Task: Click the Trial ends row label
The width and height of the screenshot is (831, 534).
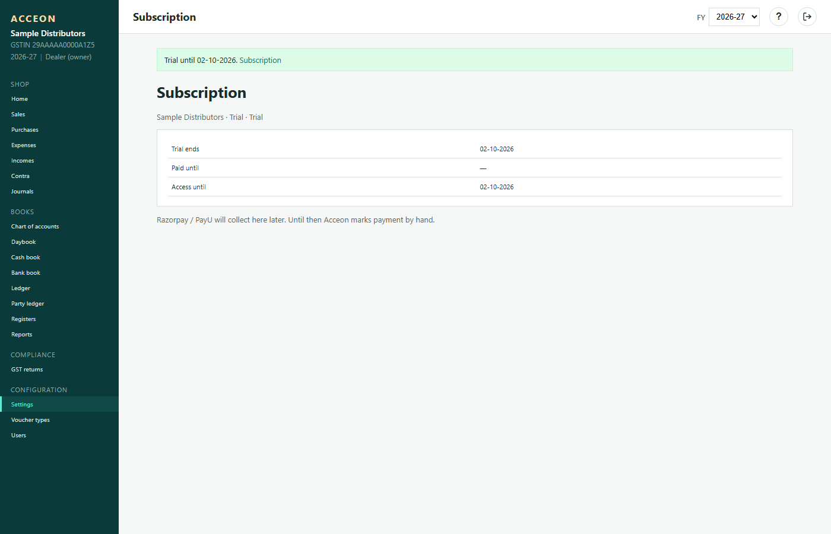Action: coord(185,149)
